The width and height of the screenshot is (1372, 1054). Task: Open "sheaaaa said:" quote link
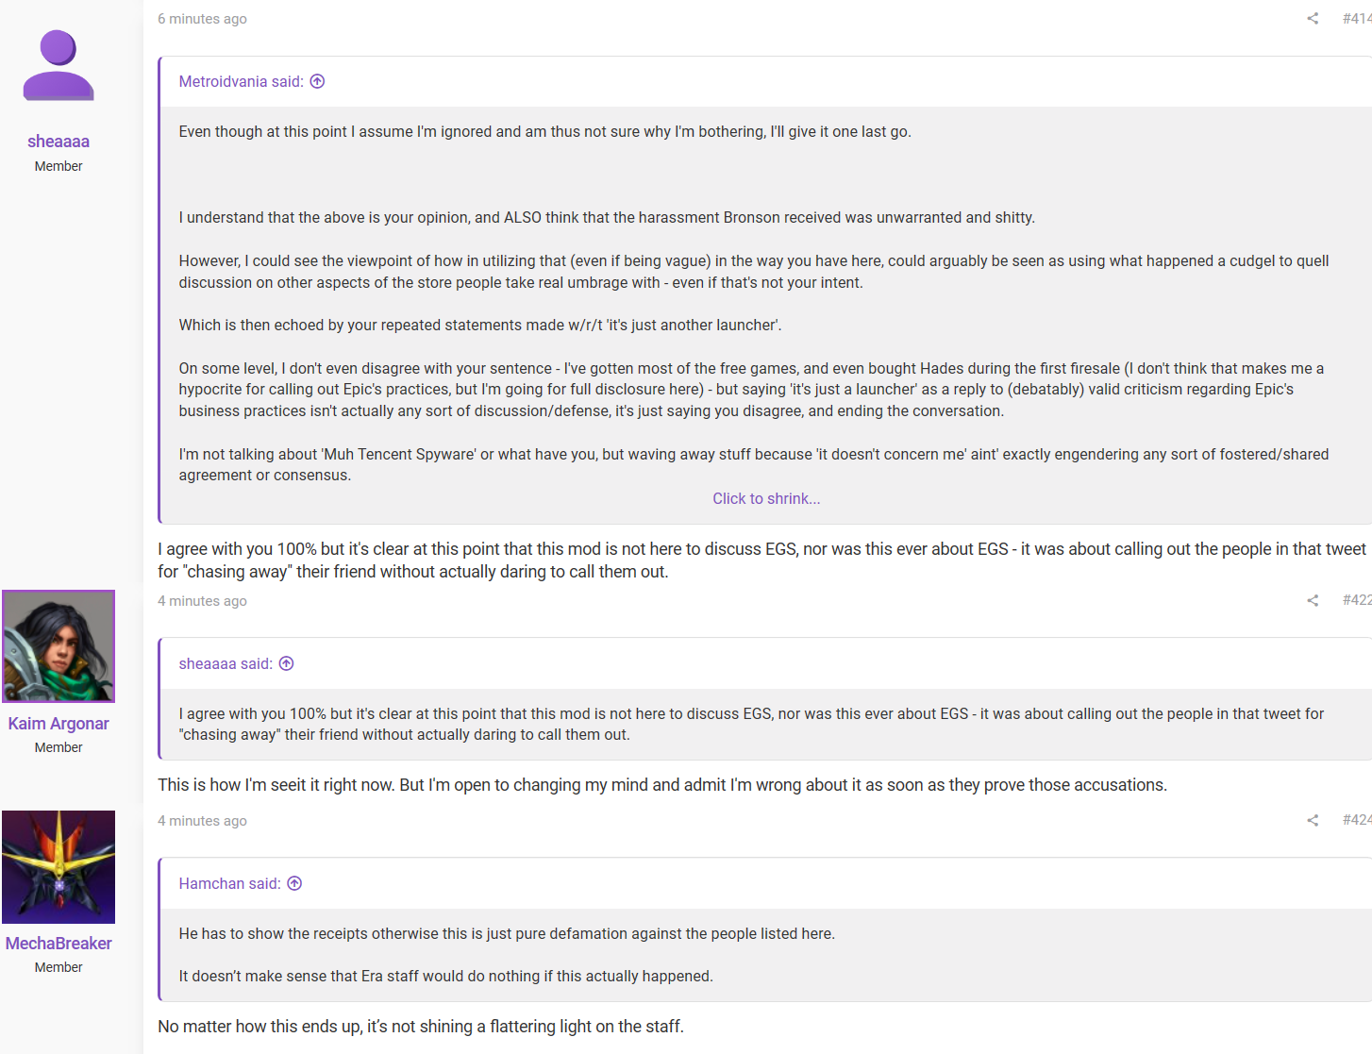click(x=226, y=663)
